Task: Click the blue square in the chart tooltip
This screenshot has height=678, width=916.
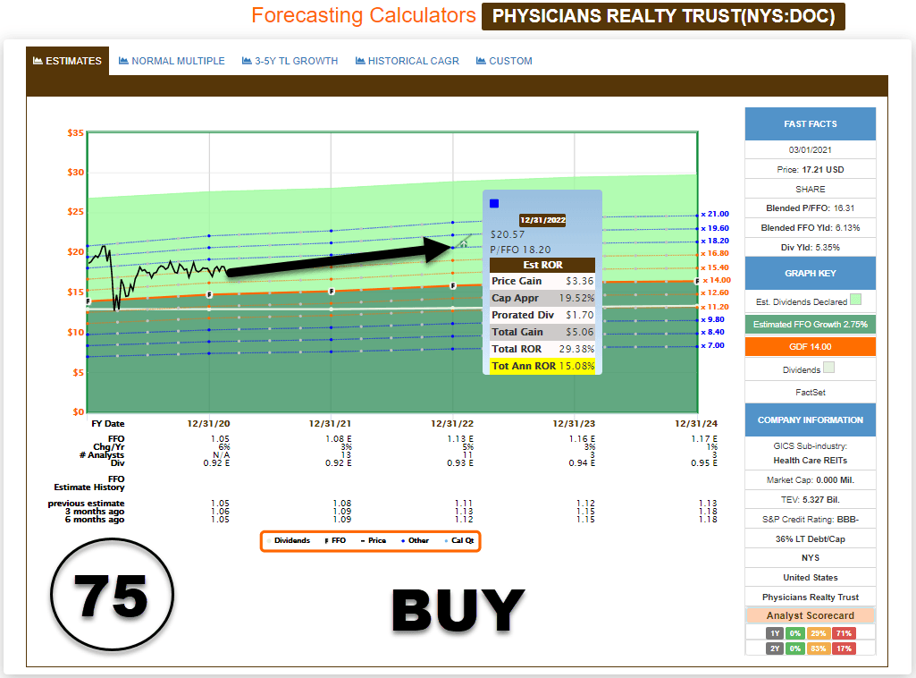Action: 494,203
